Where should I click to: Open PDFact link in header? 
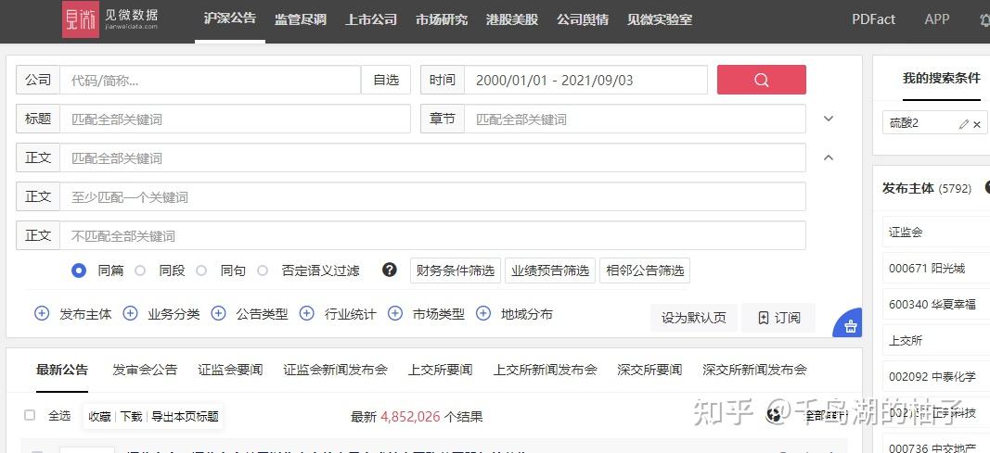pyautogui.click(x=874, y=19)
